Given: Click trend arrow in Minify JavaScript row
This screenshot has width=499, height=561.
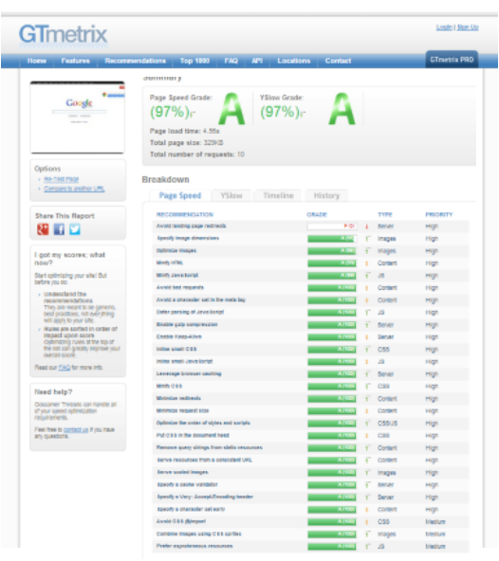Looking at the screenshot, I should click(367, 276).
